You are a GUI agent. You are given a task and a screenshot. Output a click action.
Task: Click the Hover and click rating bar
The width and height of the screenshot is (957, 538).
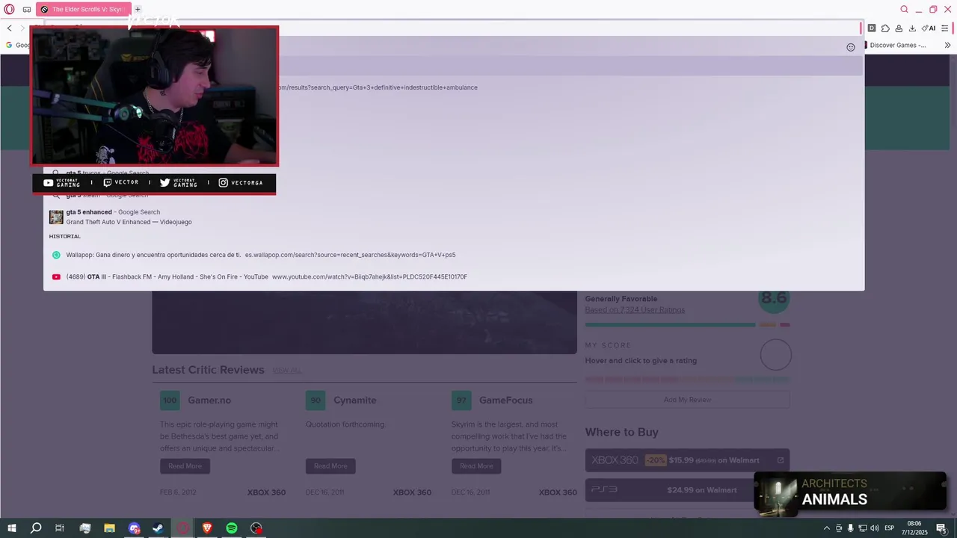[687, 379]
